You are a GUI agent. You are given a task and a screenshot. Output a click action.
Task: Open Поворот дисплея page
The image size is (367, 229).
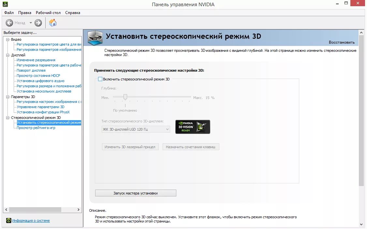tap(31, 70)
